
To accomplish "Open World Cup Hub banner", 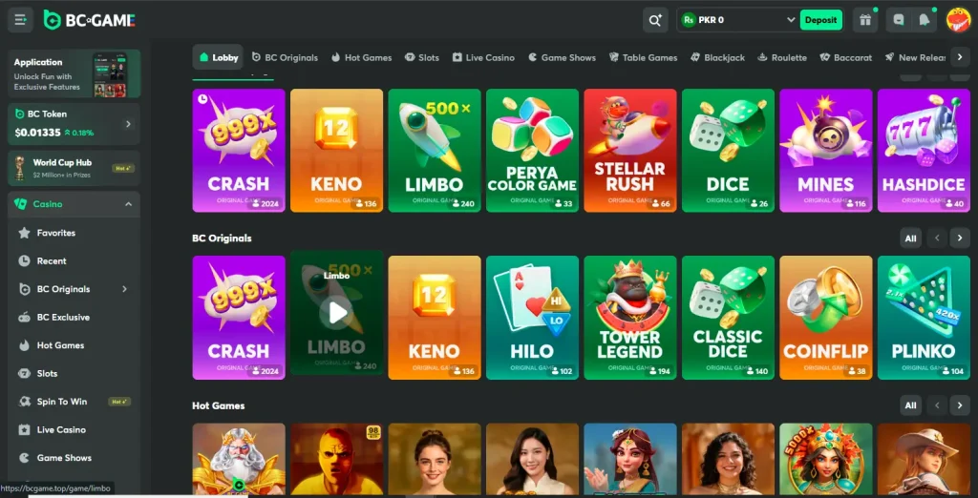I will [x=74, y=168].
